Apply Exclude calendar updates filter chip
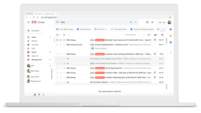Viewport: 201px width, 113px height. point(142,29)
